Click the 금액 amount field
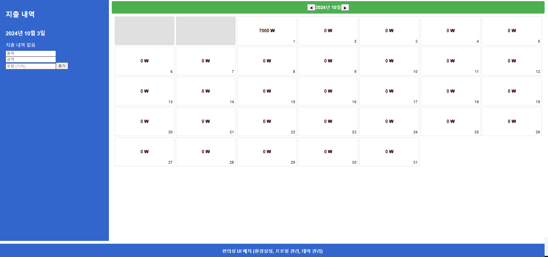This screenshot has width=548, height=257. coord(31,59)
